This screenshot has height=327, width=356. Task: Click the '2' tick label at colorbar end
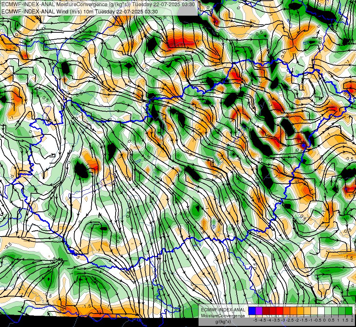click(x=352, y=320)
